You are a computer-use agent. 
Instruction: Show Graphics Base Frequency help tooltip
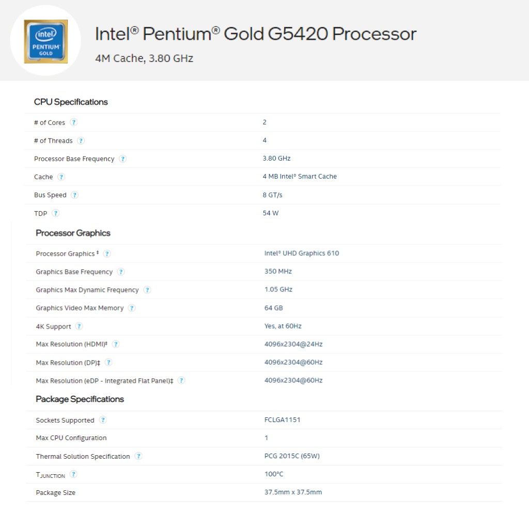121,272
